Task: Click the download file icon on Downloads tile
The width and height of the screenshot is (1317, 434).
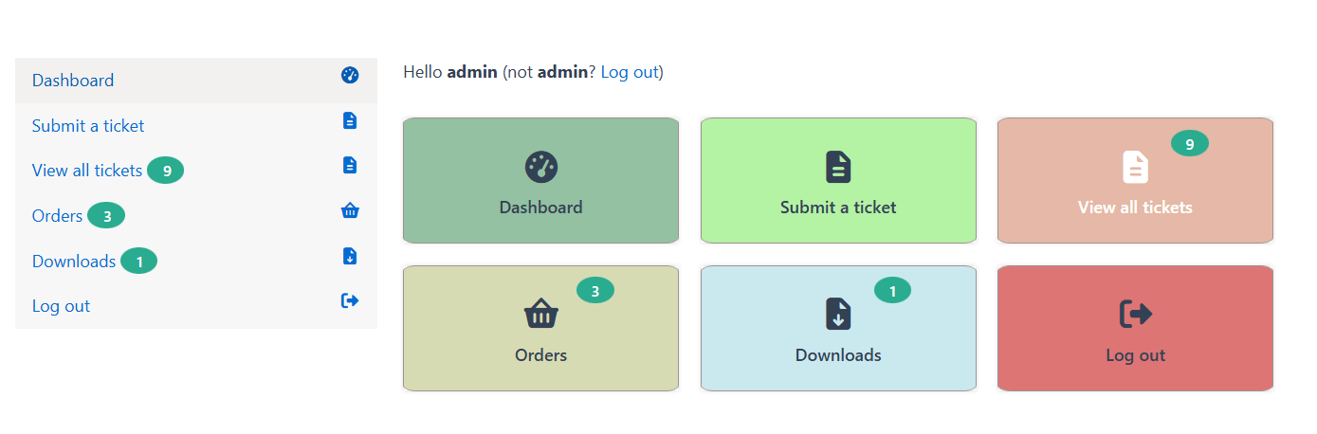Action: [838, 314]
